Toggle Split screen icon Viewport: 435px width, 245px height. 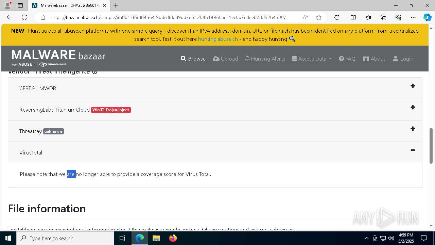353,17
